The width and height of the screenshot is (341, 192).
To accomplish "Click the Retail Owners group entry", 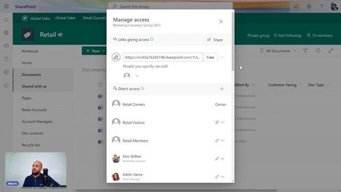I will coord(169,105).
